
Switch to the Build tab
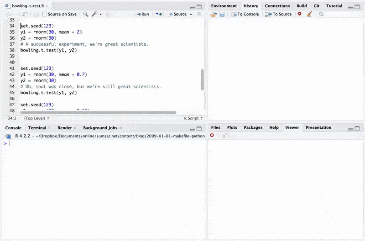[302, 6]
